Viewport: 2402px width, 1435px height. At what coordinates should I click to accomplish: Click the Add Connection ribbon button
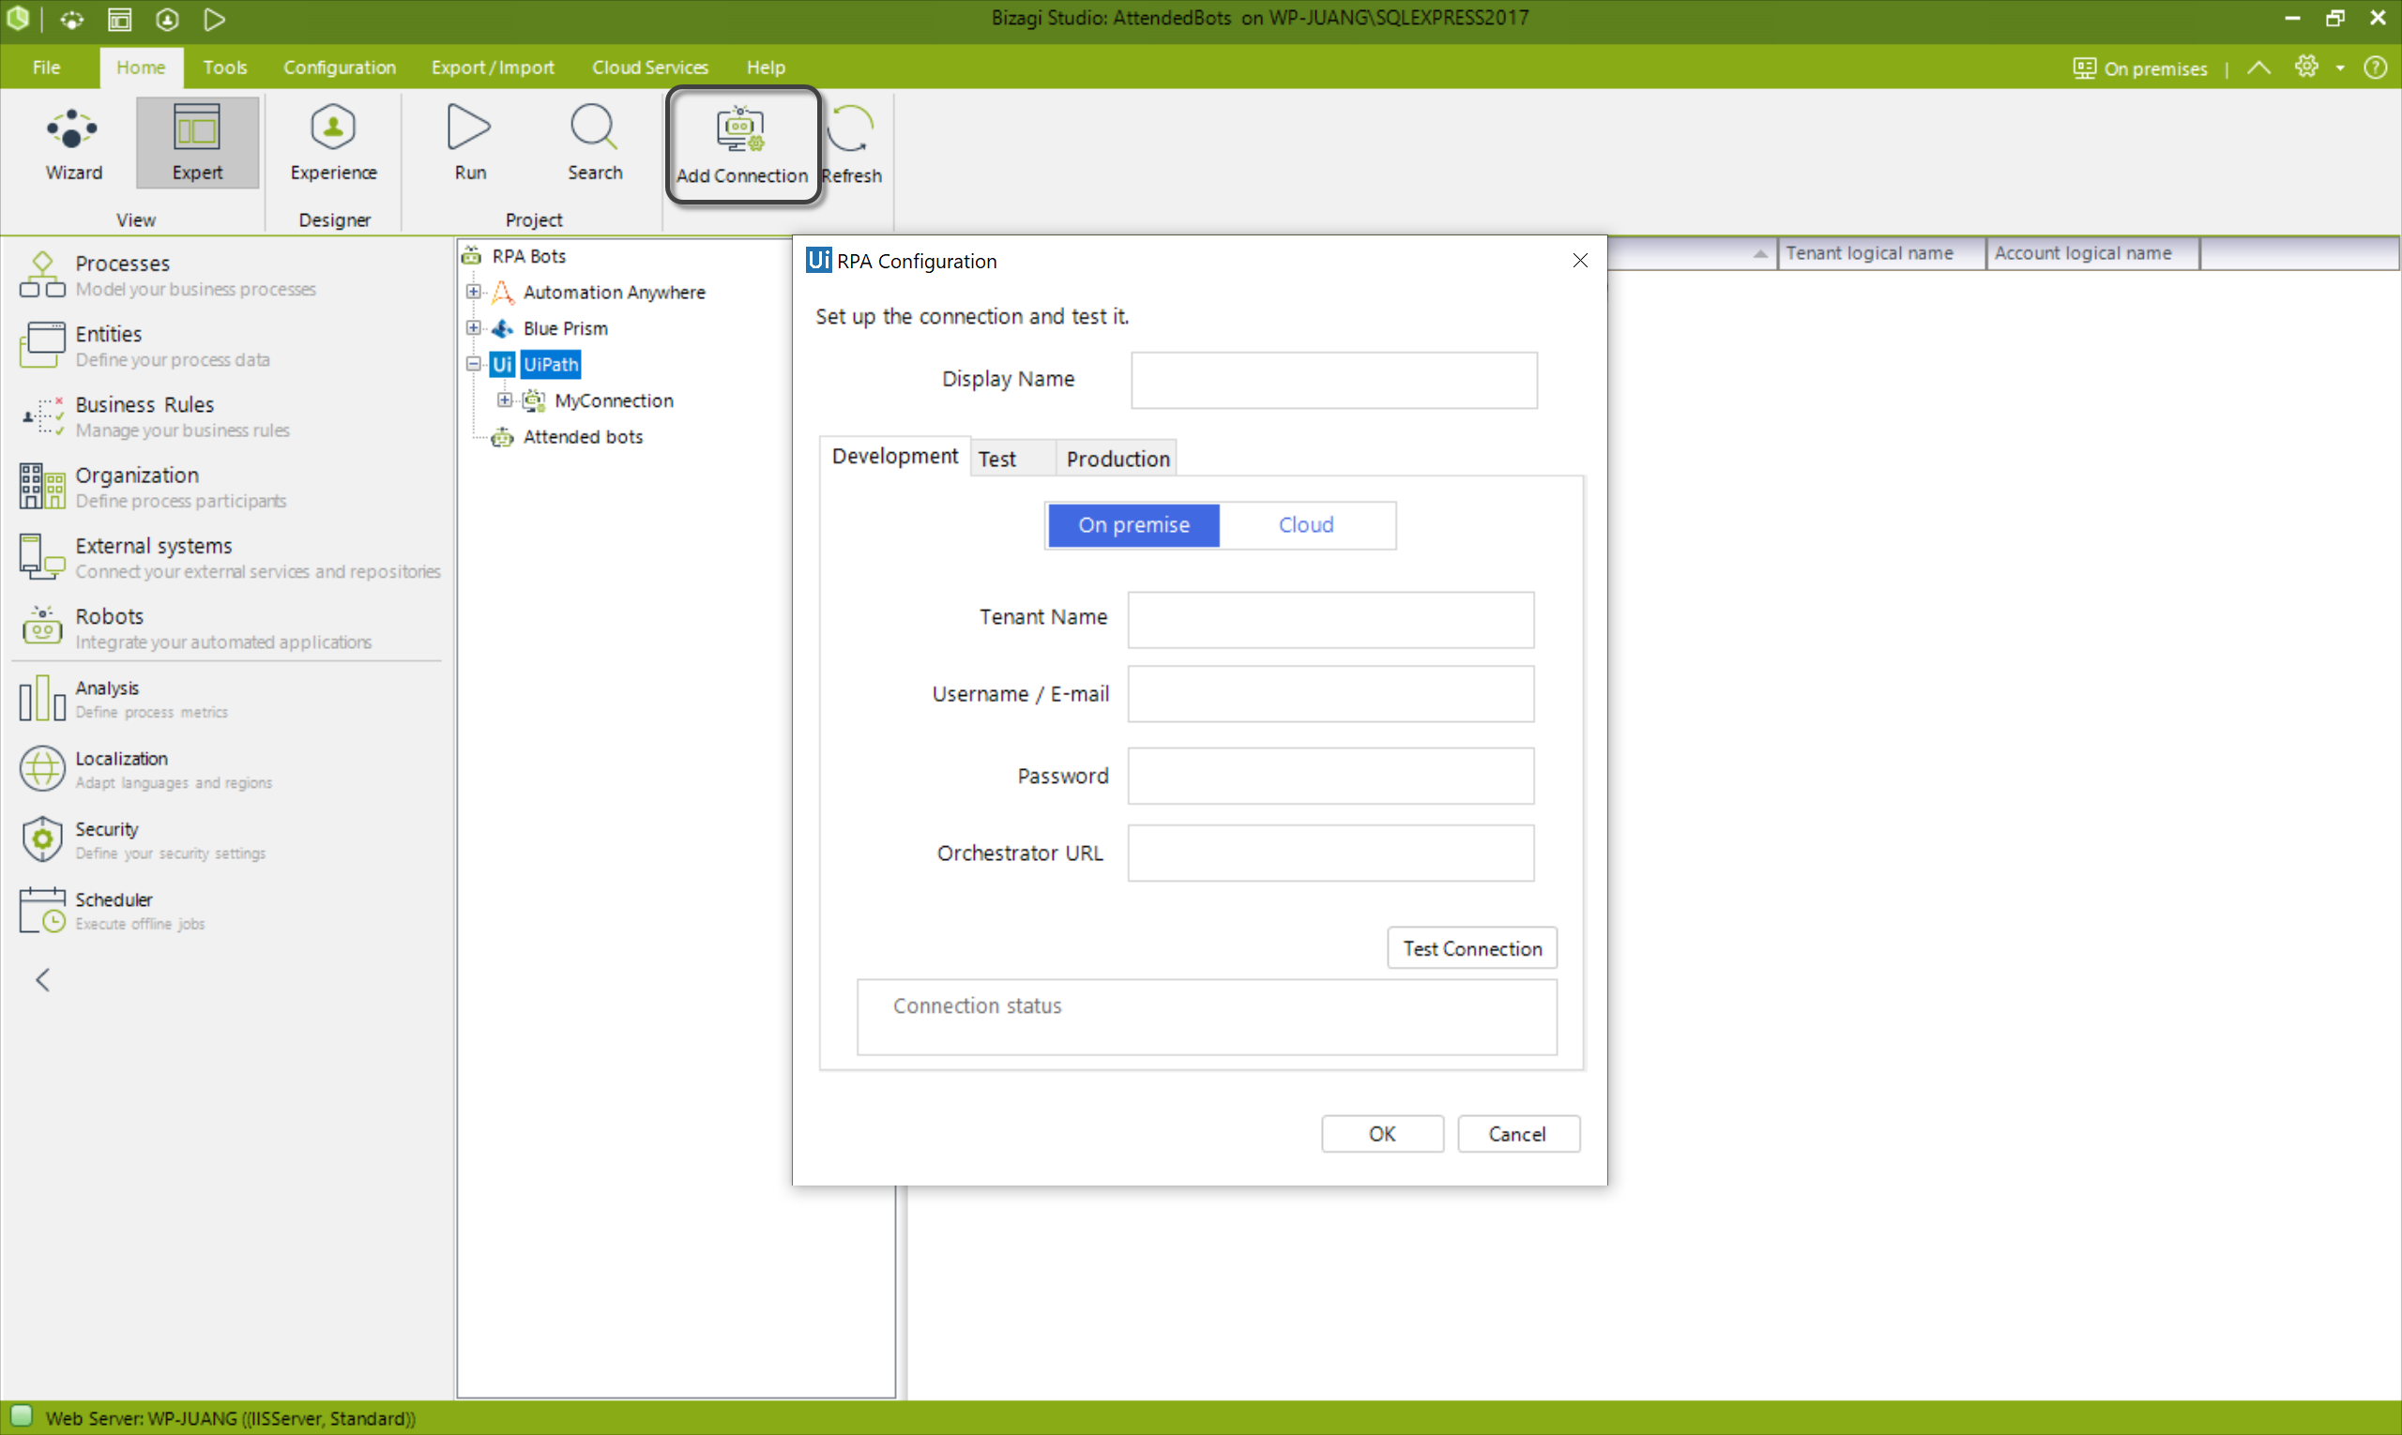[742, 145]
